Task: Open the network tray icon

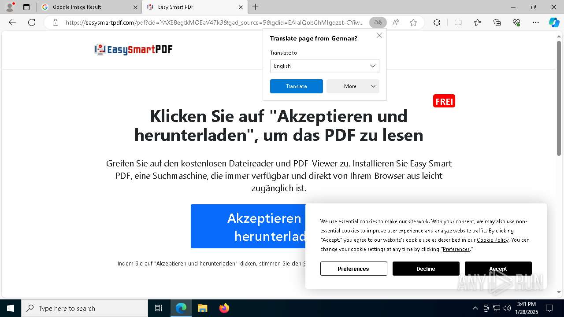Action: (x=497, y=308)
